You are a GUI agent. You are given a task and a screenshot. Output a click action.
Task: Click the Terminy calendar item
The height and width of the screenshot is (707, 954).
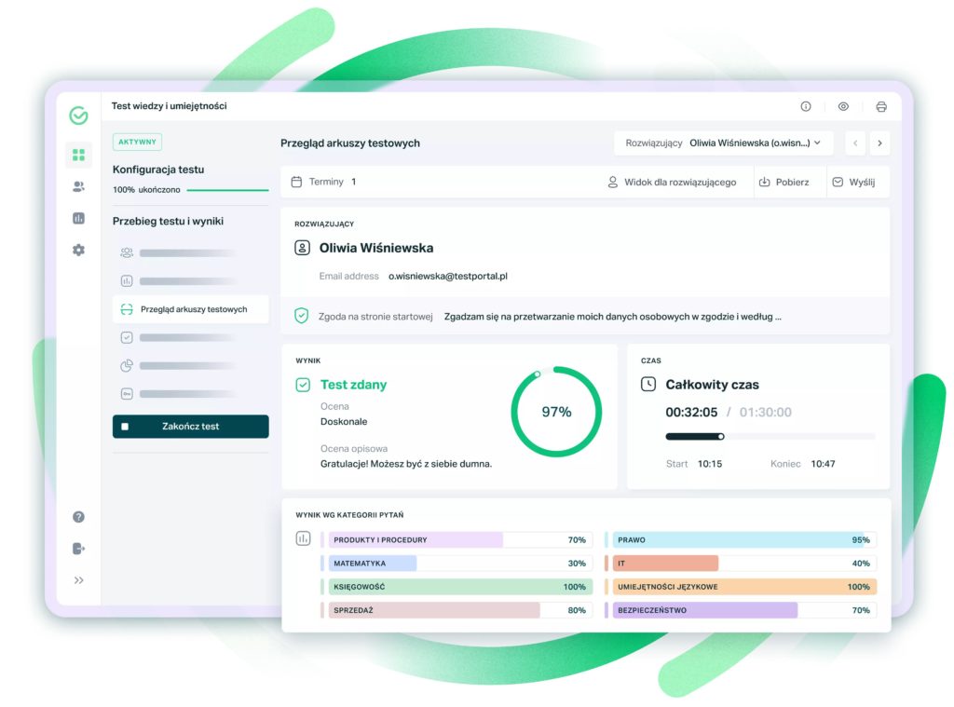point(323,182)
